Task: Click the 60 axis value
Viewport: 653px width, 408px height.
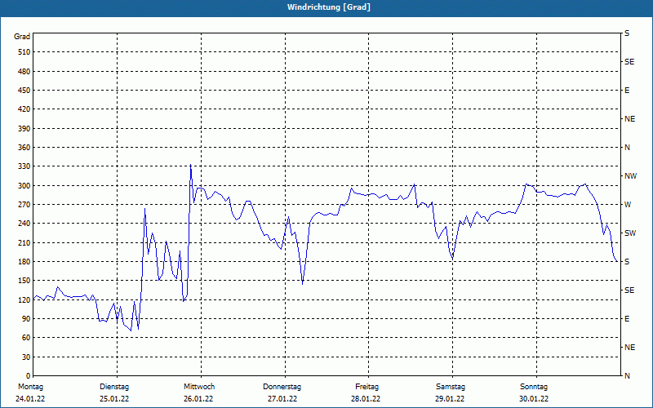Action: (26, 338)
